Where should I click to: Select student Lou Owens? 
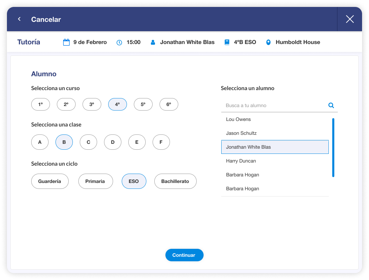coord(275,119)
